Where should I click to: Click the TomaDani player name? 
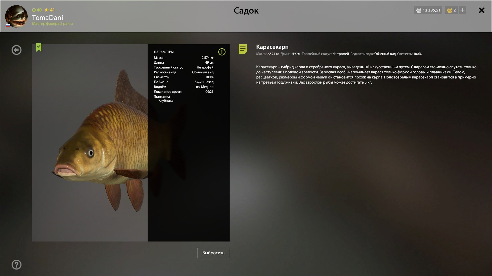(x=47, y=17)
